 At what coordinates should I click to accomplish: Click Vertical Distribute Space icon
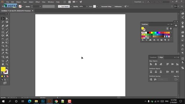point(151,79)
